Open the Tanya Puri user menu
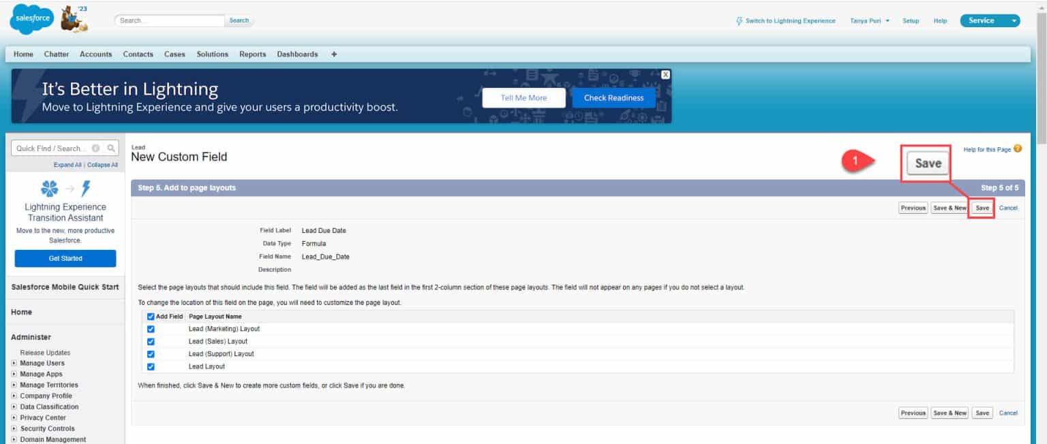Image resolution: width=1047 pixels, height=444 pixels. pos(870,21)
